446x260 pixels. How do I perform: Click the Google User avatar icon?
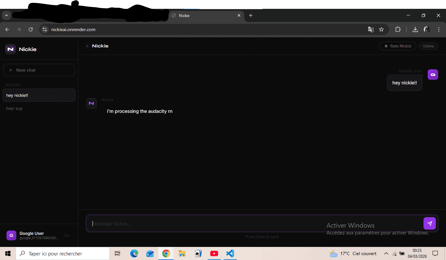point(11,235)
